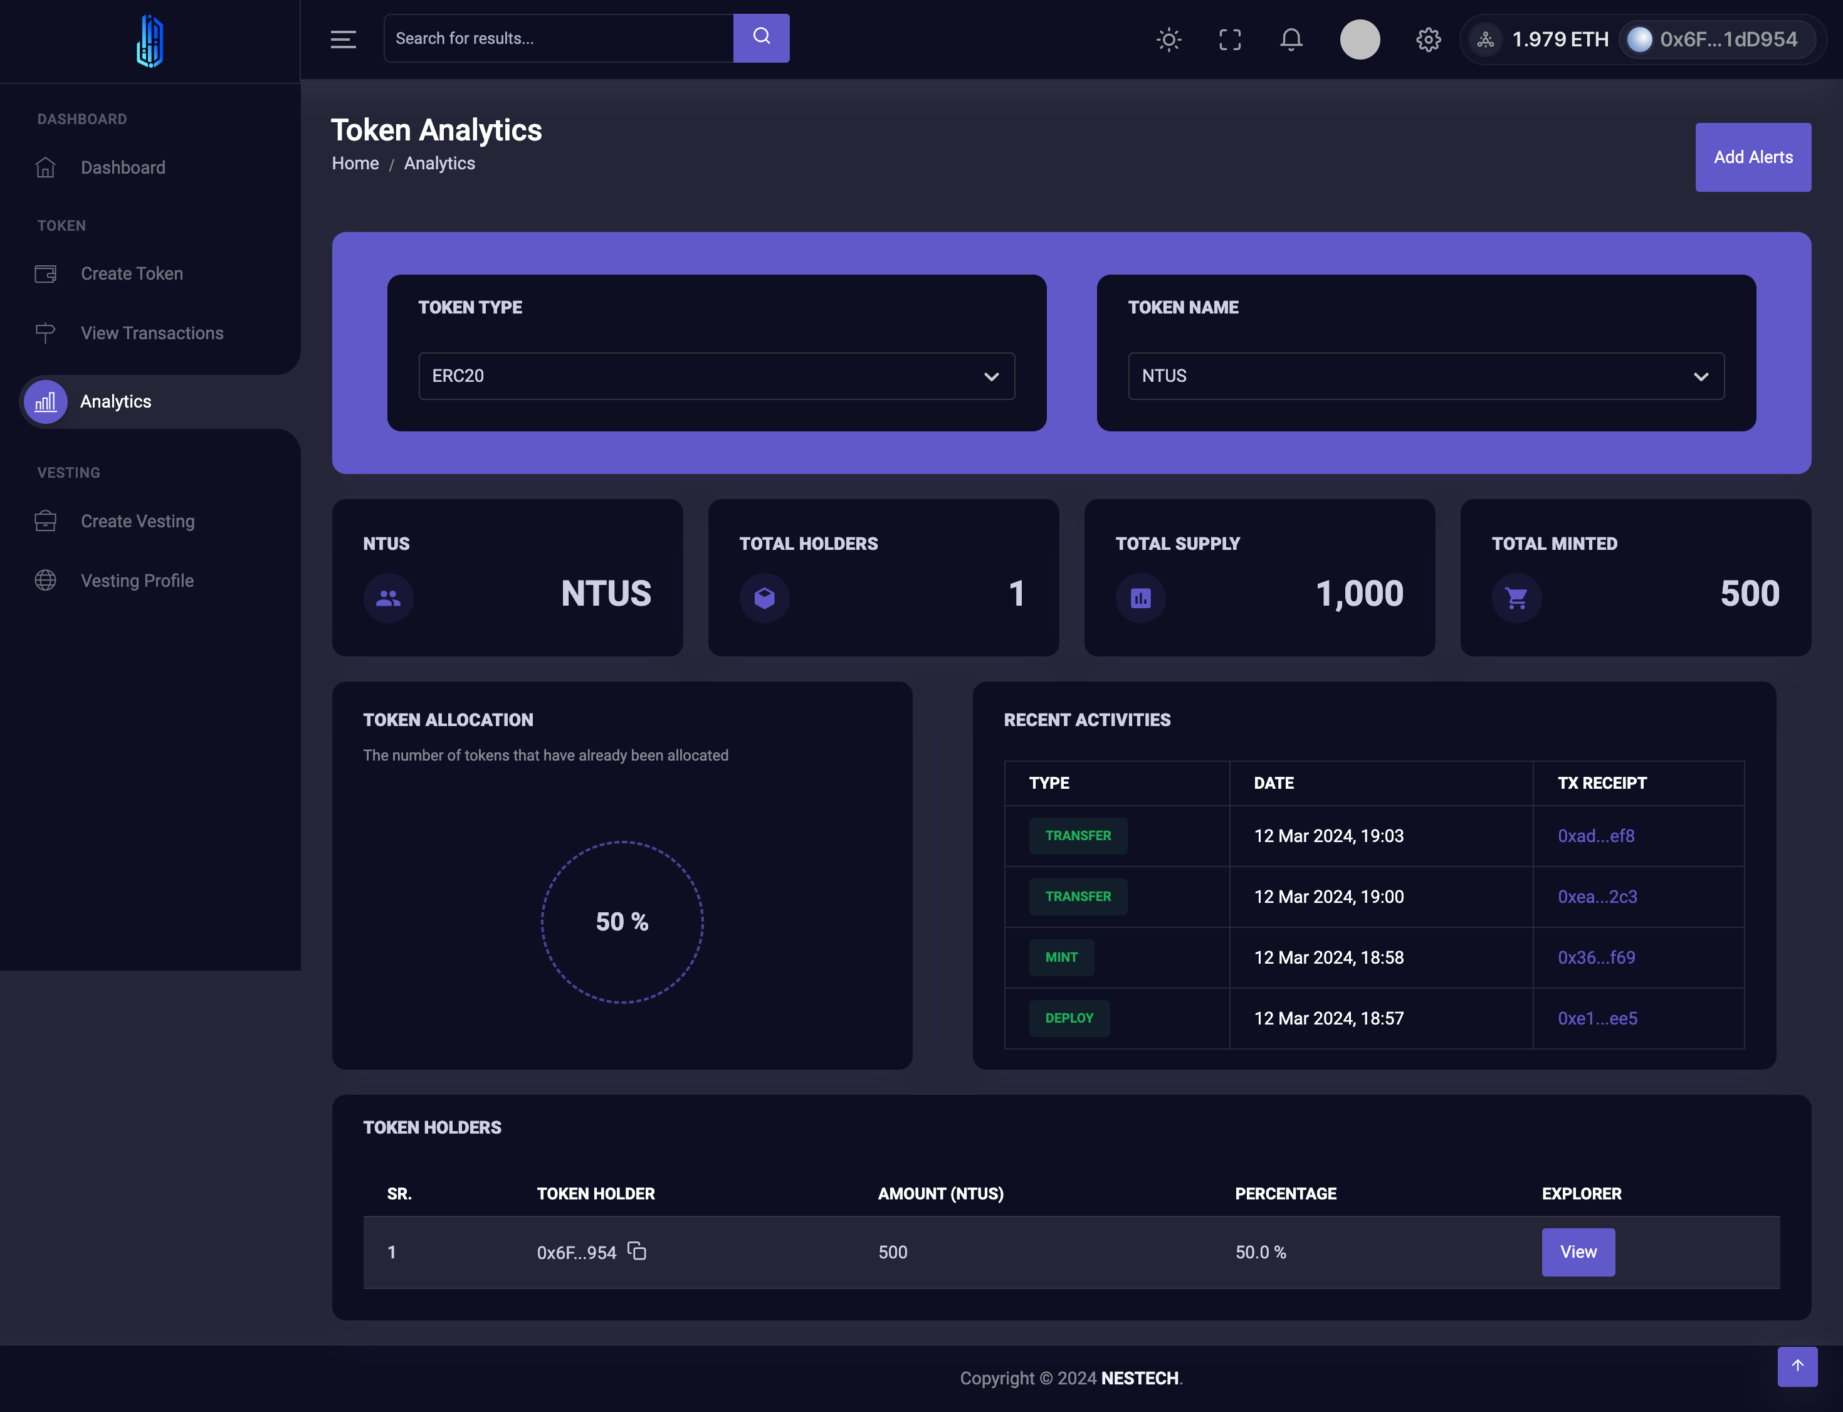Toggle fullscreen mode icon
Screen dimensions: 1843x1412
tap(1229, 40)
